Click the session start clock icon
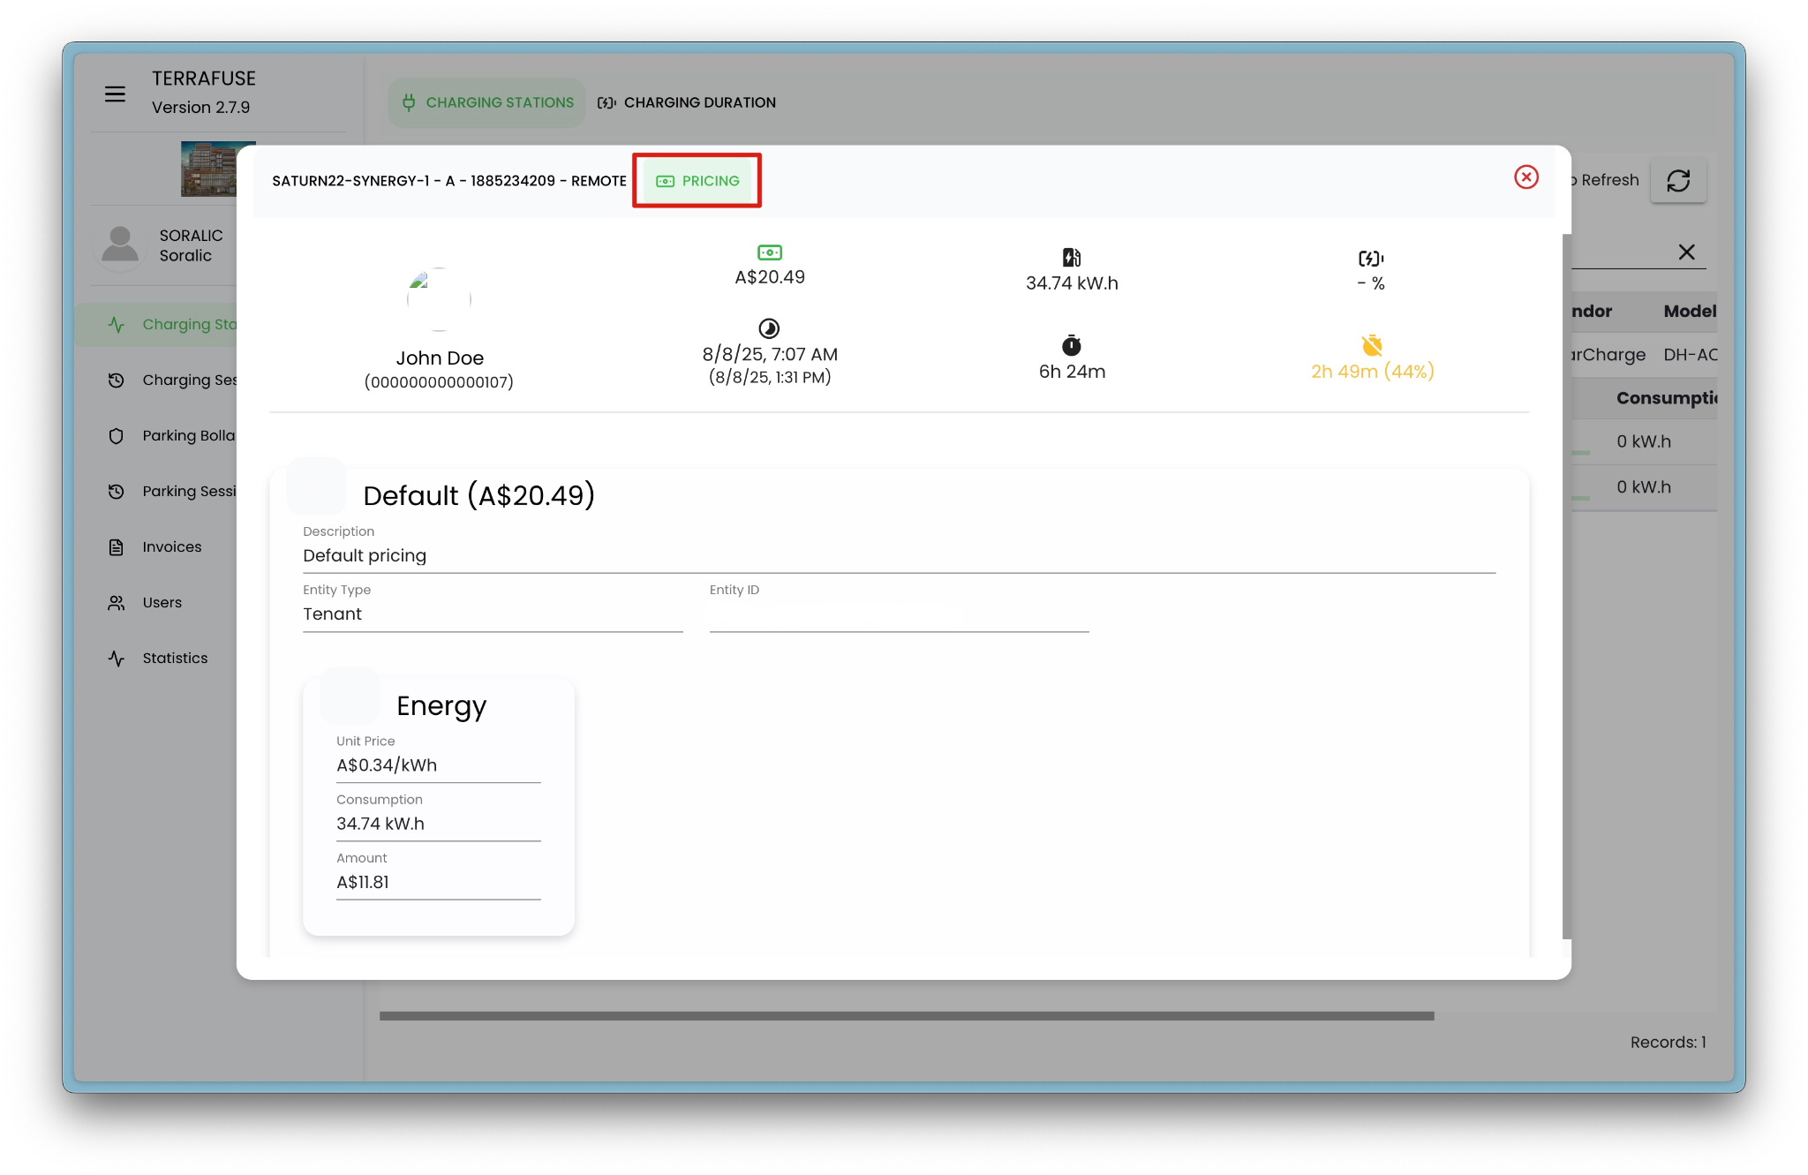Viewport: 1808px width, 1175px height. click(x=769, y=328)
